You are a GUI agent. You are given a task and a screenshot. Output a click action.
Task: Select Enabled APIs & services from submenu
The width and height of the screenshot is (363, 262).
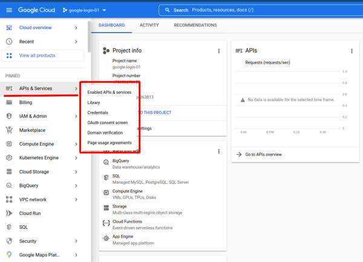[110, 92]
